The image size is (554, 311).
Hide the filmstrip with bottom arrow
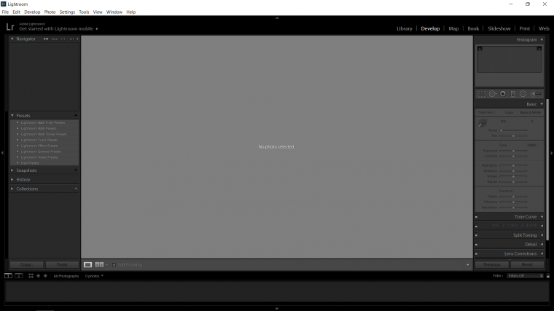(x=277, y=309)
